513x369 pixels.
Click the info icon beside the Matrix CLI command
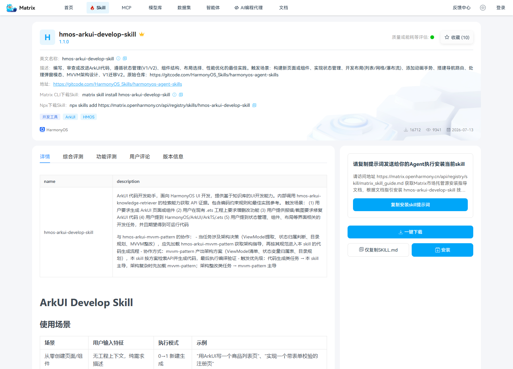(174, 95)
